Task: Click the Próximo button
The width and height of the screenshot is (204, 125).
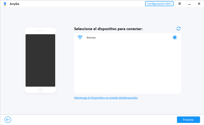Action: pyautogui.click(x=188, y=120)
